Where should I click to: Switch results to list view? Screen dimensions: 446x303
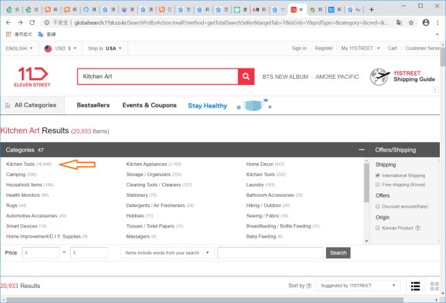click(414, 285)
